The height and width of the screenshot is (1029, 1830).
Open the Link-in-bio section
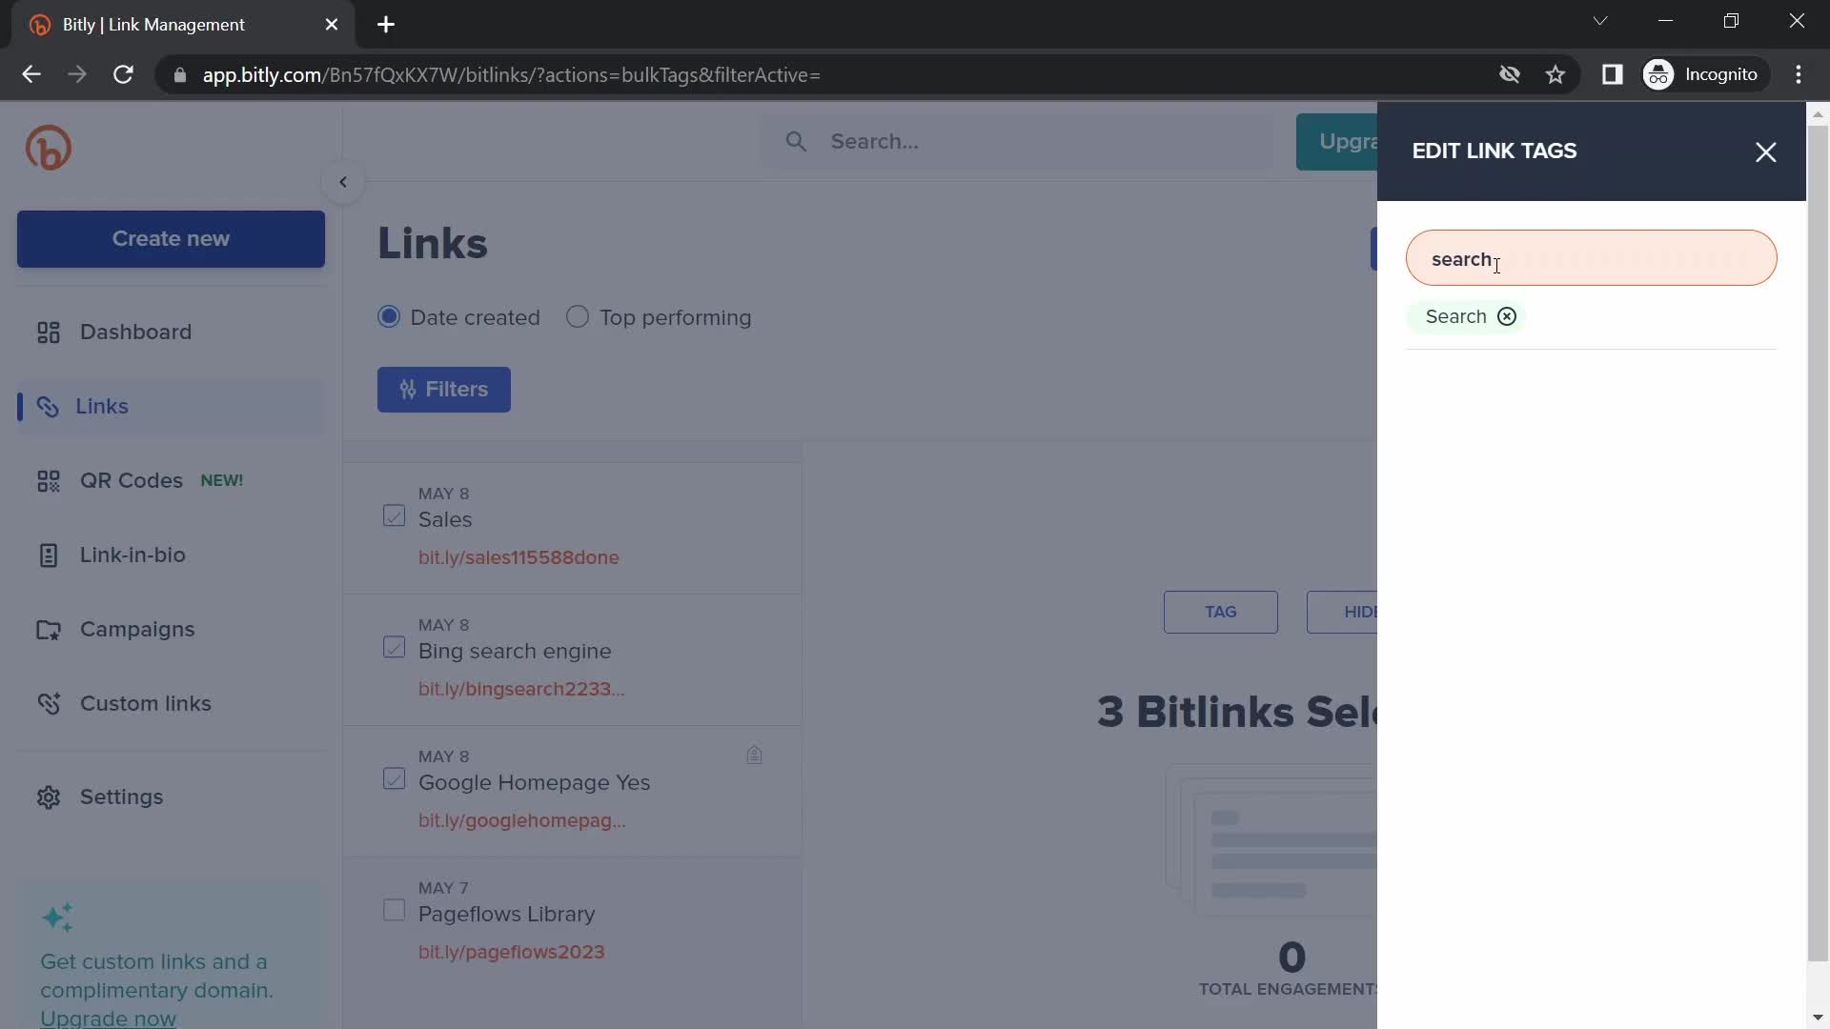(x=132, y=555)
